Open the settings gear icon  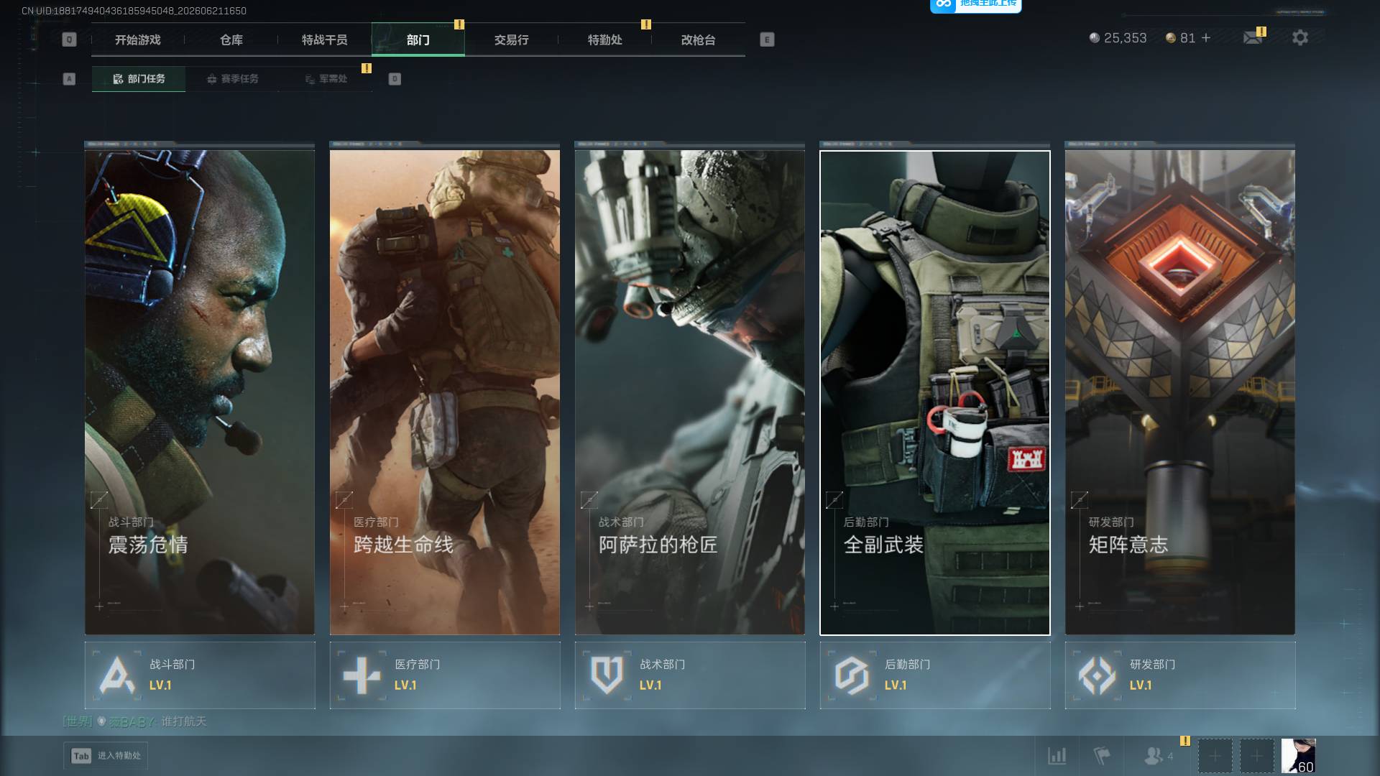pyautogui.click(x=1299, y=37)
